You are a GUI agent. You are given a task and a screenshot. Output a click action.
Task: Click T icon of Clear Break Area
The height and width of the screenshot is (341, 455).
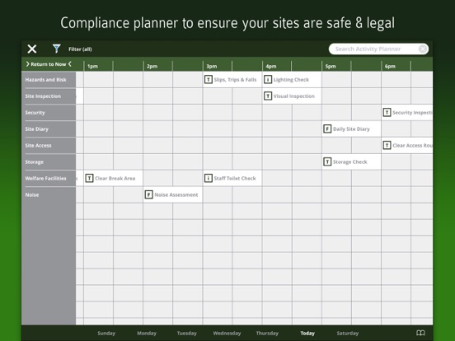coord(89,179)
